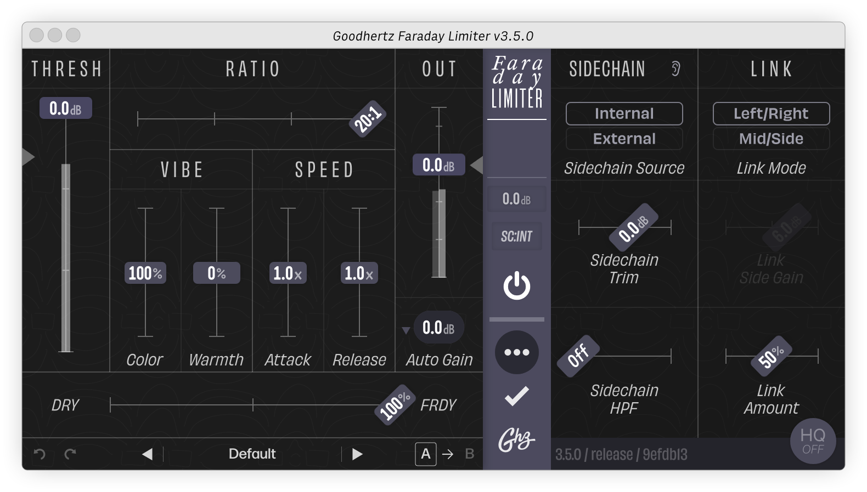Screen dimensions: 867x492
Task: Click the Color 100% slider handle
Action: 145,273
